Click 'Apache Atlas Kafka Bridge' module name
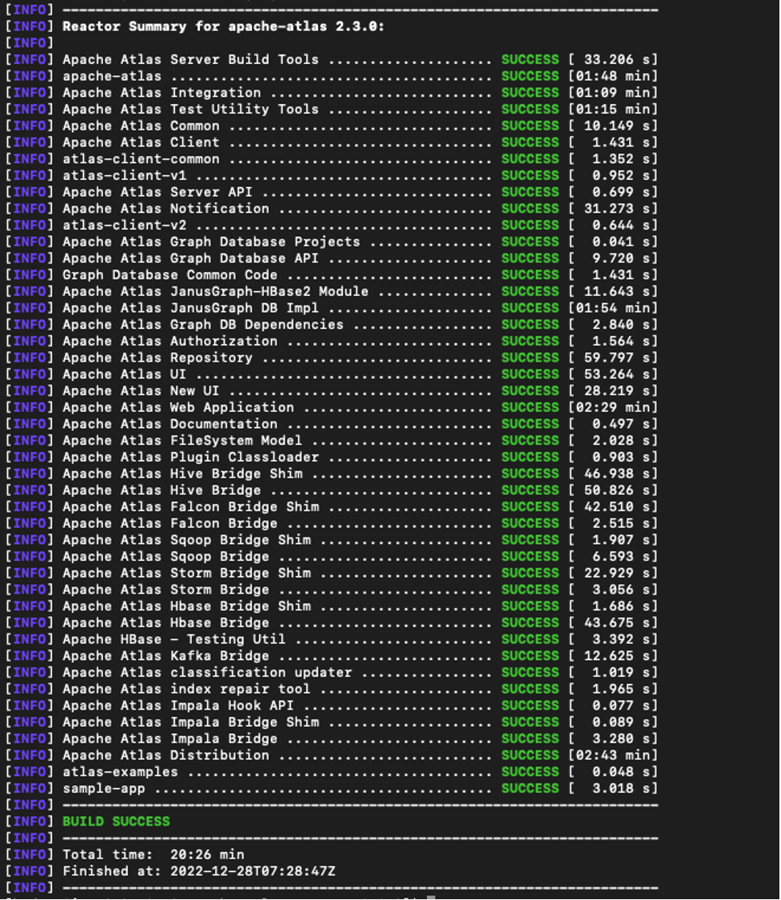 coord(165,656)
